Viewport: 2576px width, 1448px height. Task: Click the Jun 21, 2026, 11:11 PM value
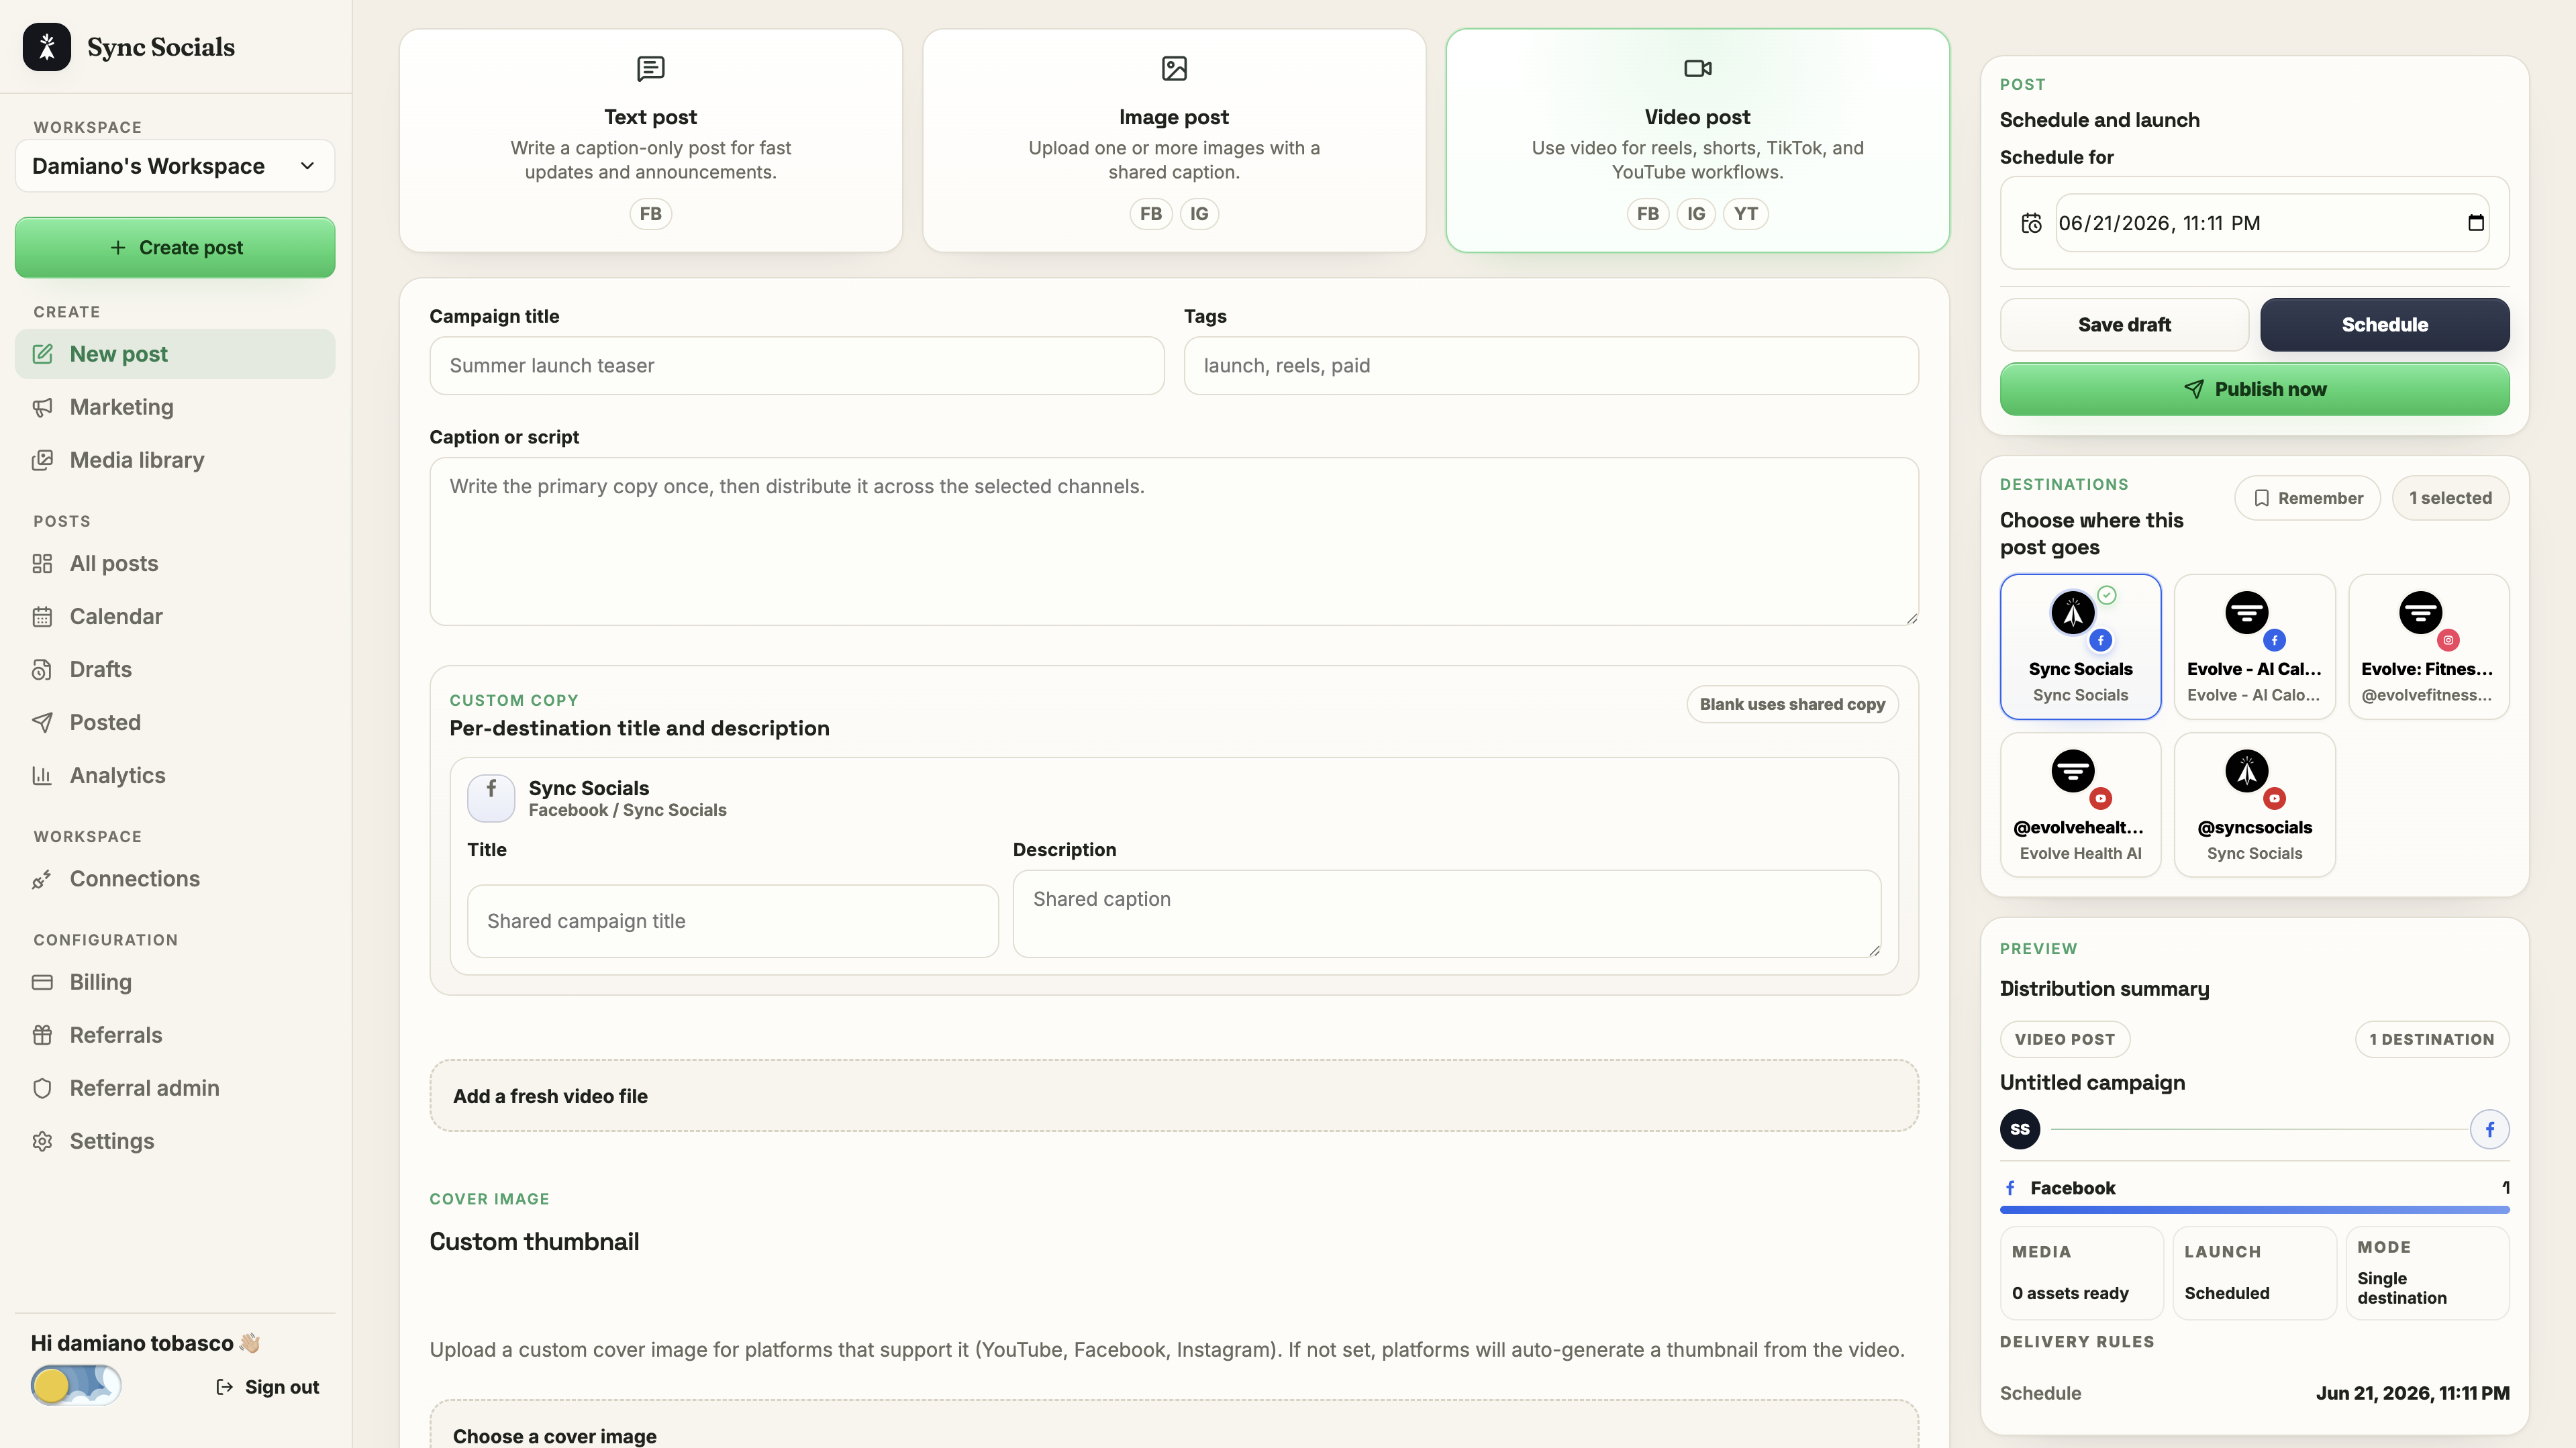2412,1393
